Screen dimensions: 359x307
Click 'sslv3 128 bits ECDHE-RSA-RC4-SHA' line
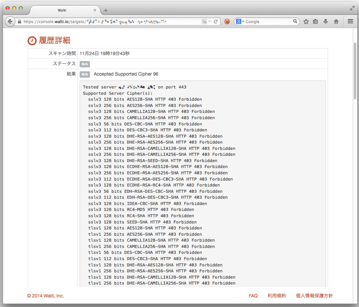coord(154,185)
